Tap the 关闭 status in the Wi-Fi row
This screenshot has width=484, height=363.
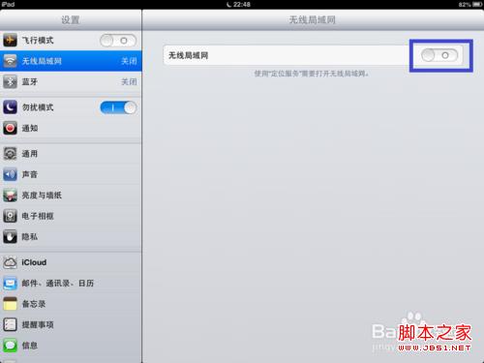coord(129,61)
